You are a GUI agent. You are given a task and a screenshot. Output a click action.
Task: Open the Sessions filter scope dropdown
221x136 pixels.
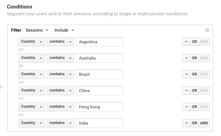[37, 30]
